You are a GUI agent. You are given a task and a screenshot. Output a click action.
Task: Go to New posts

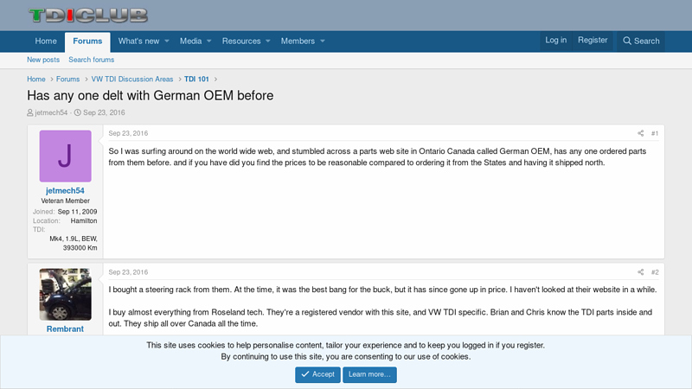point(43,60)
